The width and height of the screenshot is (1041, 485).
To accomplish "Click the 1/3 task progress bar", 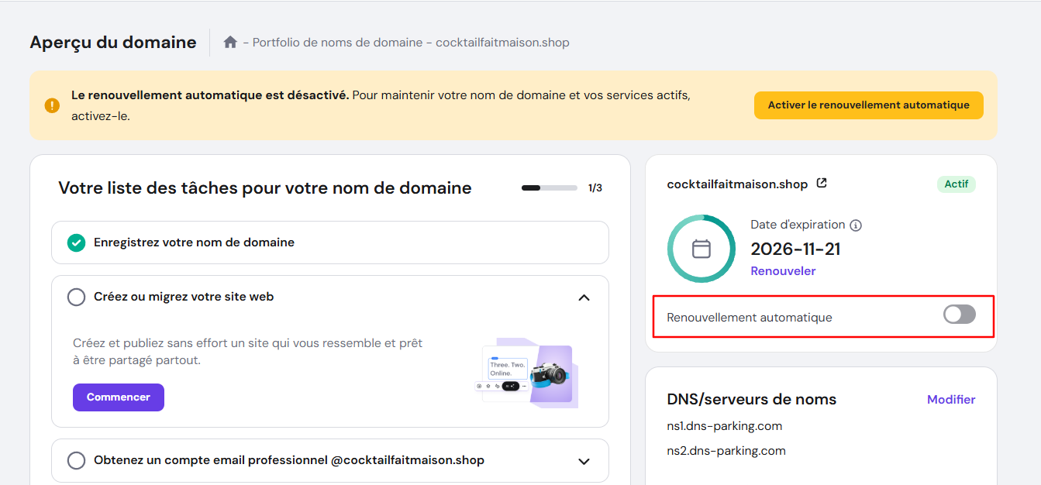I will click(549, 187).
